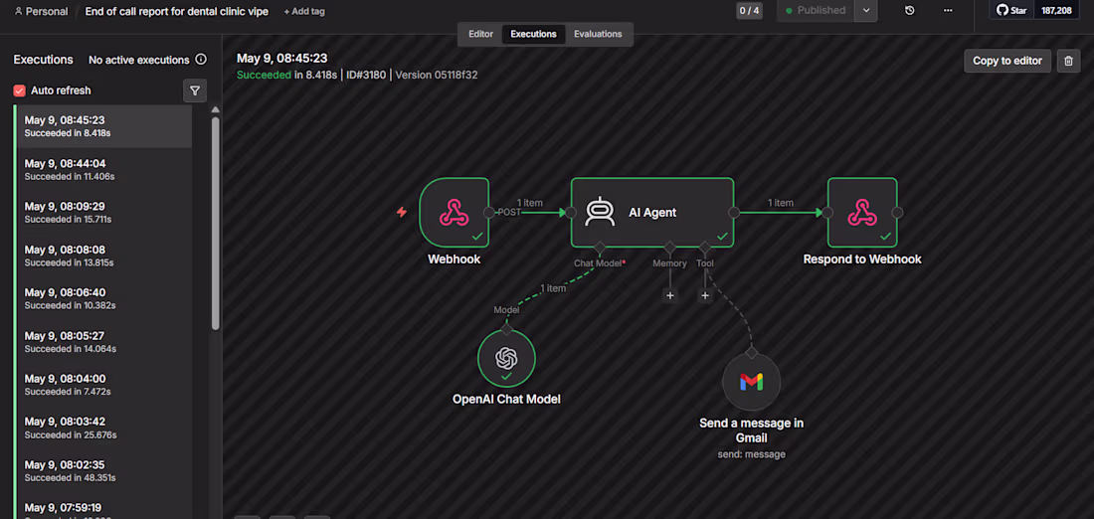
Task: Open the Webhook trigger node
Action: point(455,212)
